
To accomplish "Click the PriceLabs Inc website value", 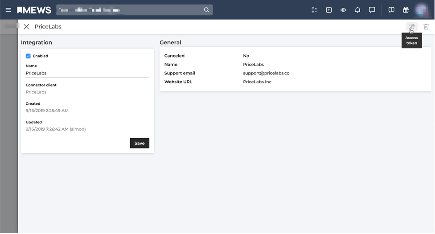I will pos(257,82).
